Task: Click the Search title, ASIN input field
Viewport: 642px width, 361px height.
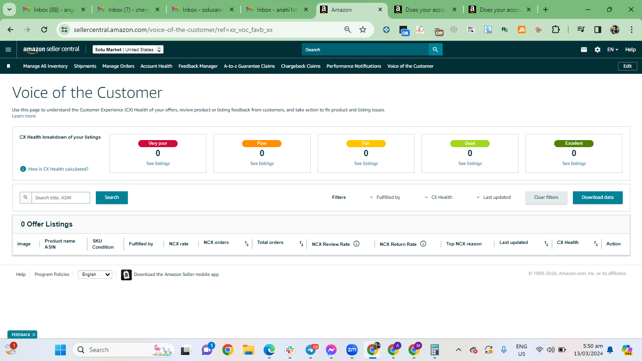Action: [x=61, y=197]
